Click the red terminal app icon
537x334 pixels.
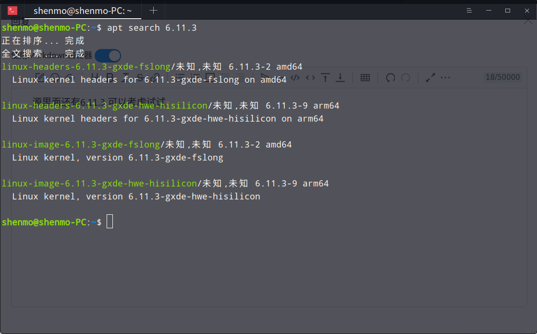click(x=12, y=11)
